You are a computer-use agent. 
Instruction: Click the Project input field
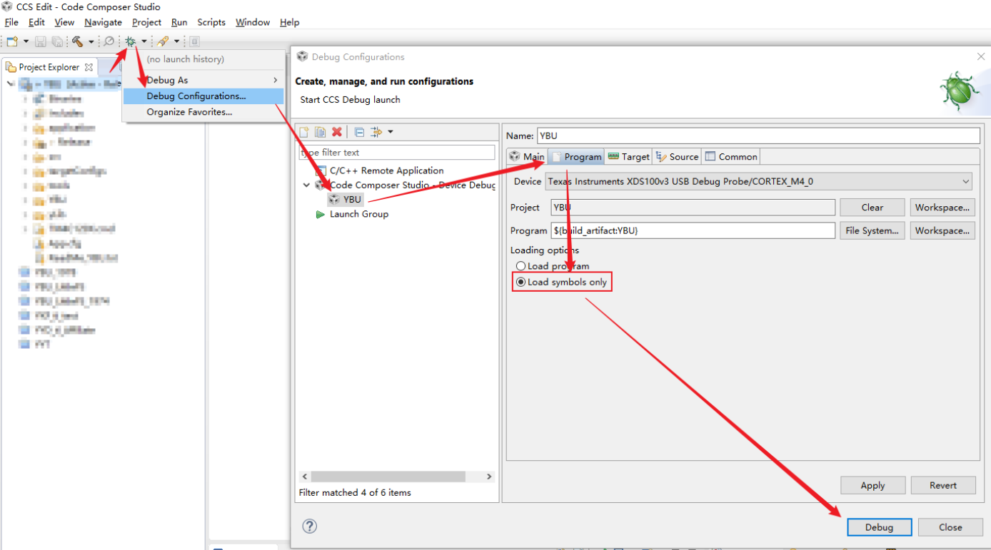693,208
